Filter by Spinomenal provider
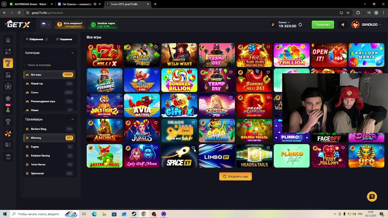Image resolution: width=388 pixels, height=218 pixels. (x=49, y=173)
